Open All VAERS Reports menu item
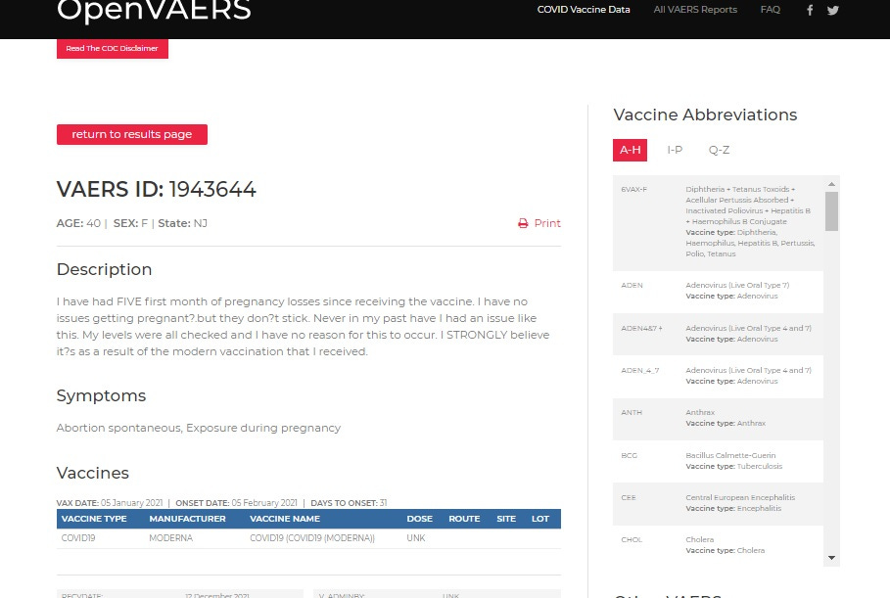 coord(695,10)
